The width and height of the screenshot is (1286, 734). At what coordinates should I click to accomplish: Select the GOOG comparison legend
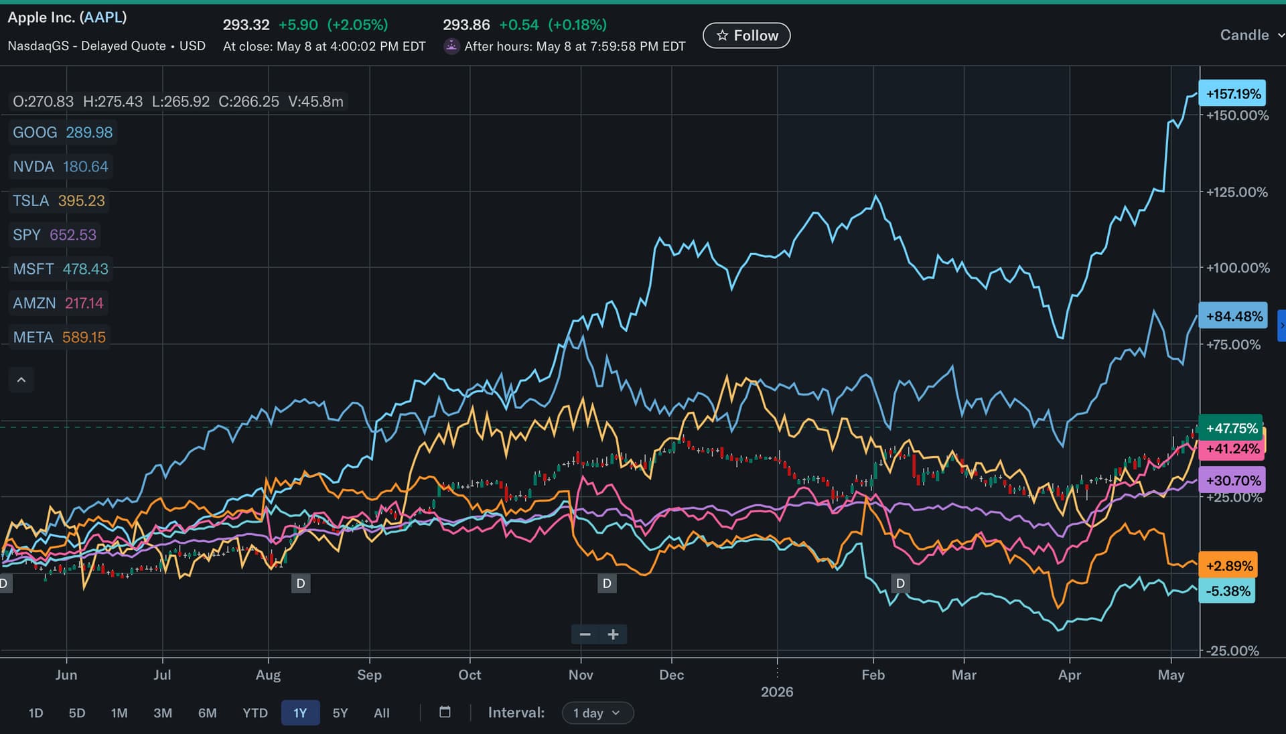click(x=63, y=133)
